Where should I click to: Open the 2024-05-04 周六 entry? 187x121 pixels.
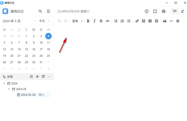(34, 95)
